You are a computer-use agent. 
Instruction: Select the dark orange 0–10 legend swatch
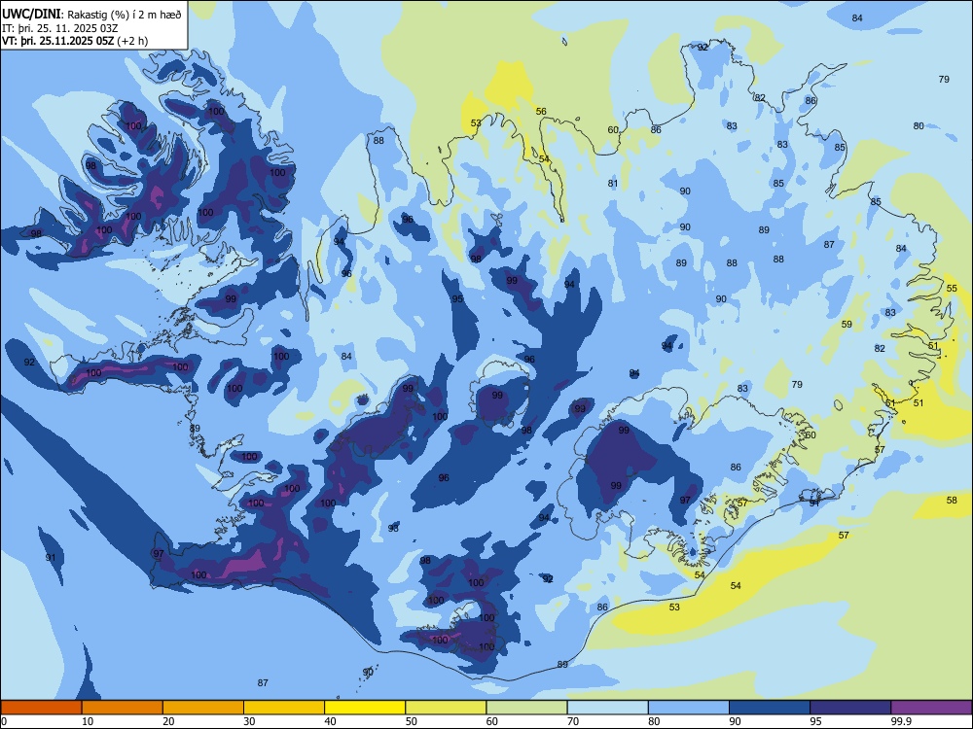coord(41,708)
